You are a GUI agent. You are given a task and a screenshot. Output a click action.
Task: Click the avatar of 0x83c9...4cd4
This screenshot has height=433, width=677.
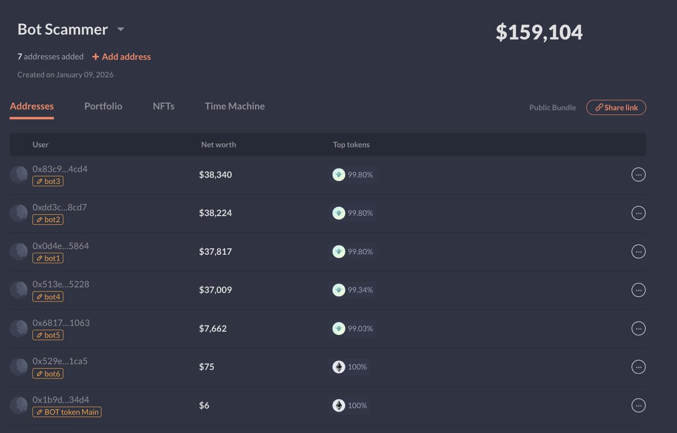tap(19, 175)
